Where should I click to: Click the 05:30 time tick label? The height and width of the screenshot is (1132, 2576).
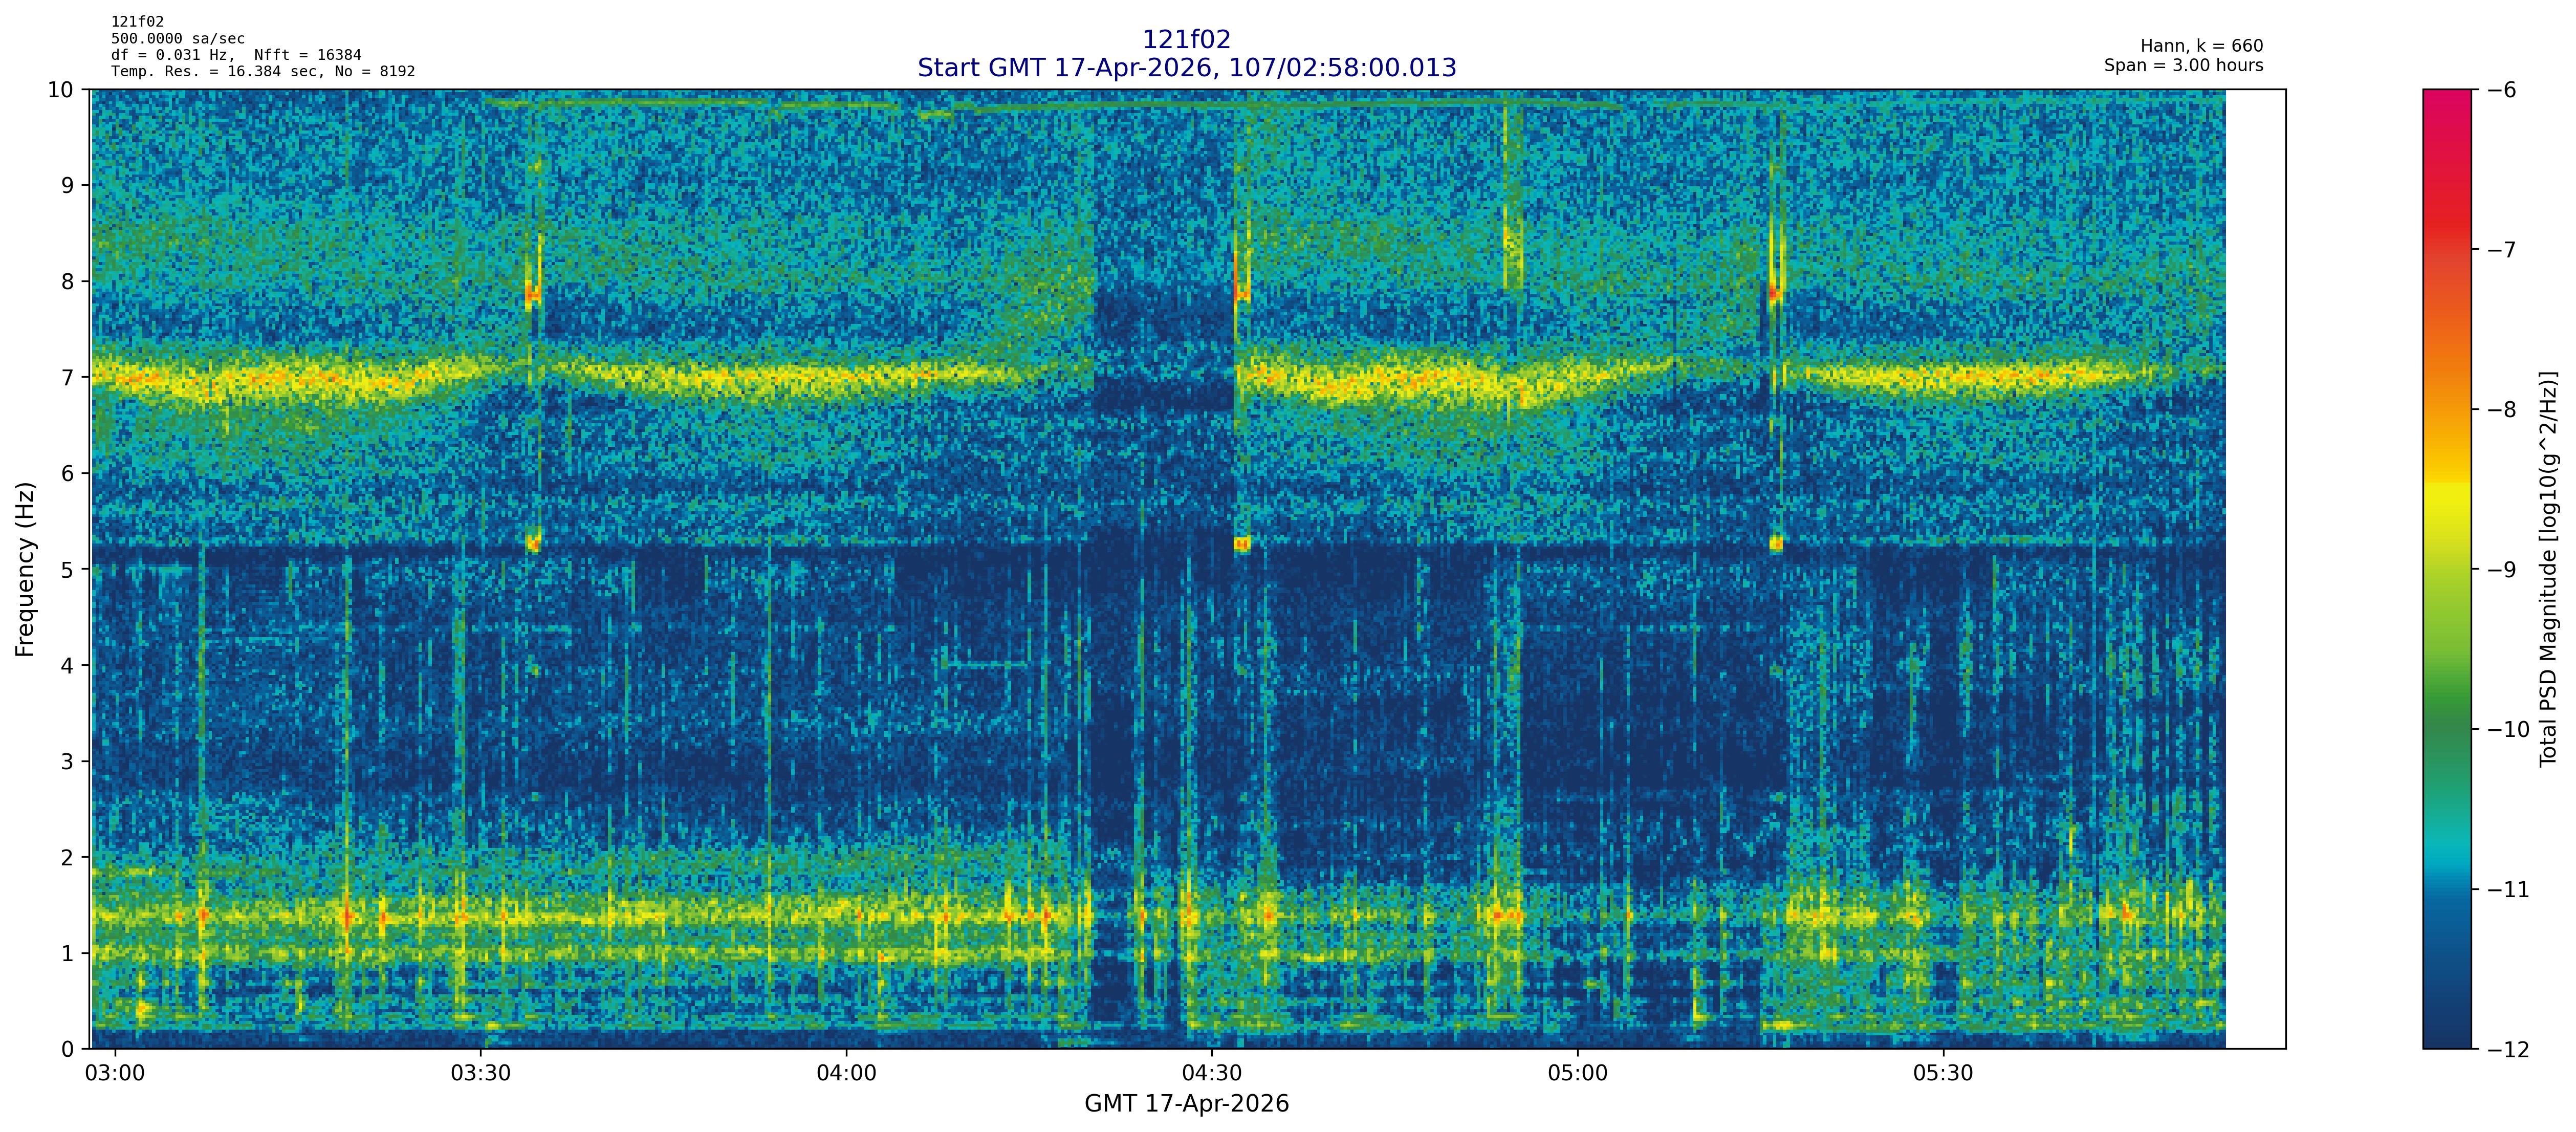[x=1943, y=1074]
